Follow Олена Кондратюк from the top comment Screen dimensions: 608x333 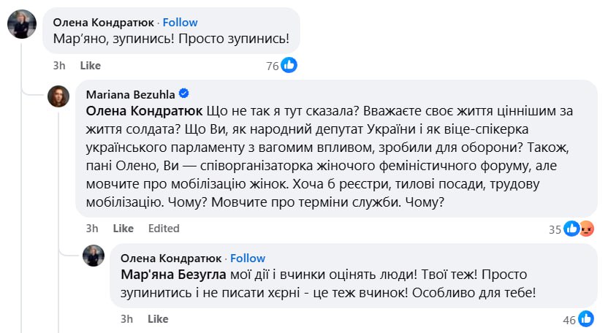(x=180, y=23)
